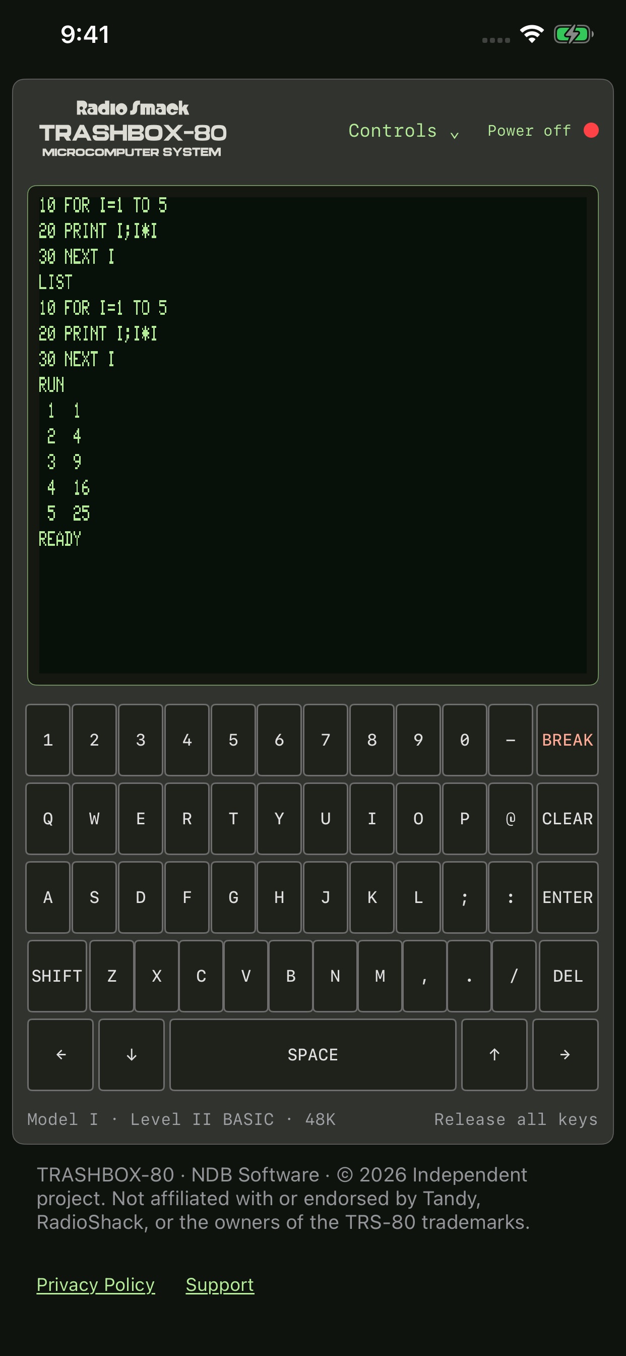The image size is (626, 1356).
Task: Tap the CLEAR key
Action: pos(567,819)
